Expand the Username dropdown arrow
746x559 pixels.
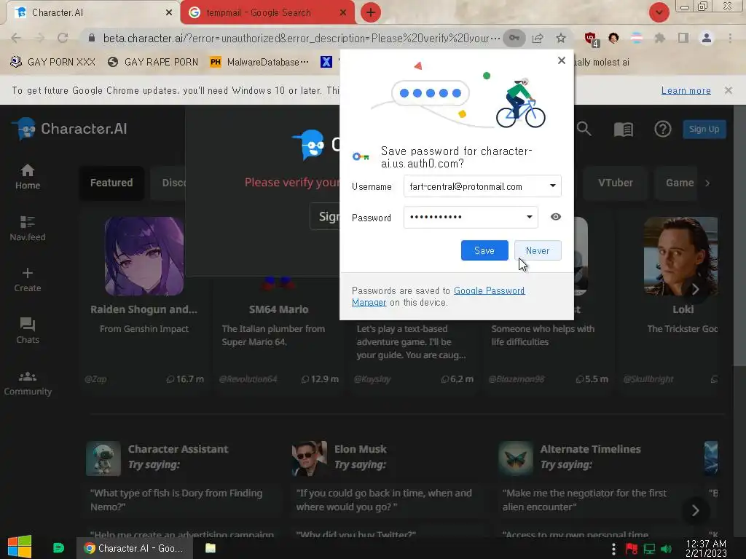click(553, 186)
